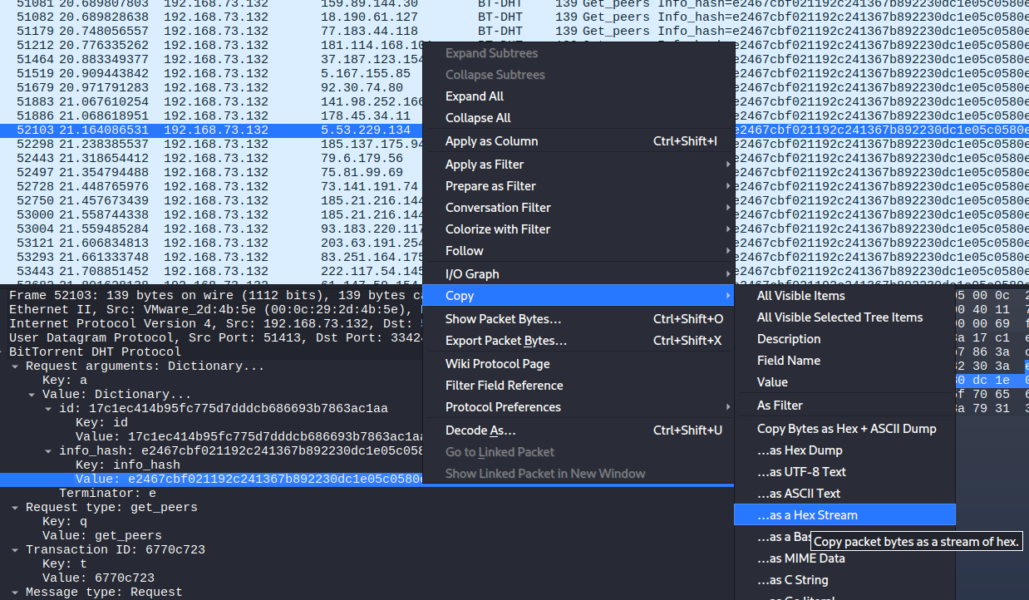Screen dimensions: 1029x600
Task: Select packet 52298 in packet list
Action: tap(212, 144)
